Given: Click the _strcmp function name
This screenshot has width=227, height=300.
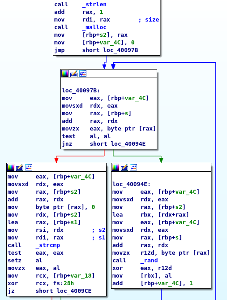Looking at the screenshot, I should click(48, 245).
